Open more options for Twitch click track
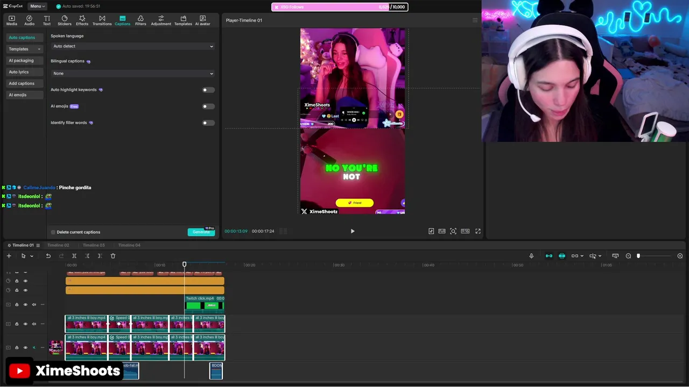Viewport: 689px width, 387px height. point(43,305)
